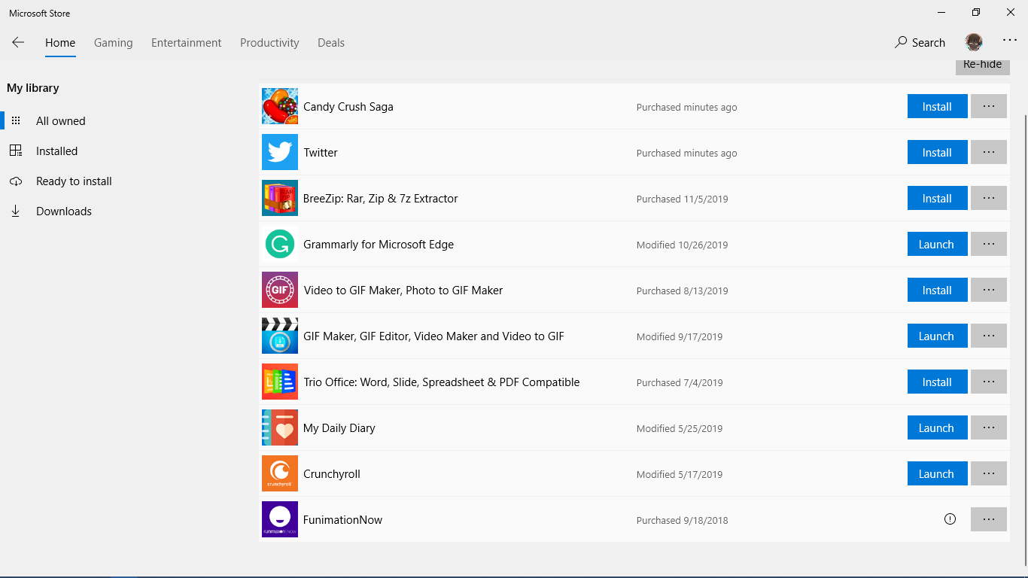Click the Ready to install cloud icon
This screenshot has height=578, width=1028.
tap(16, 181)
